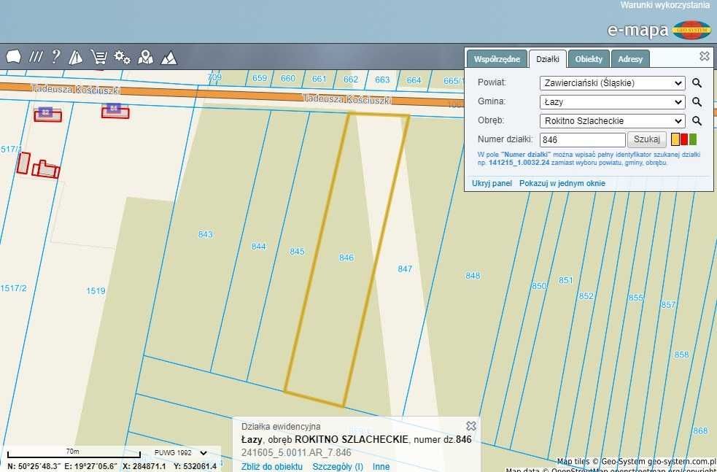Click magnifier next to Obręb field

coord(697,121)
